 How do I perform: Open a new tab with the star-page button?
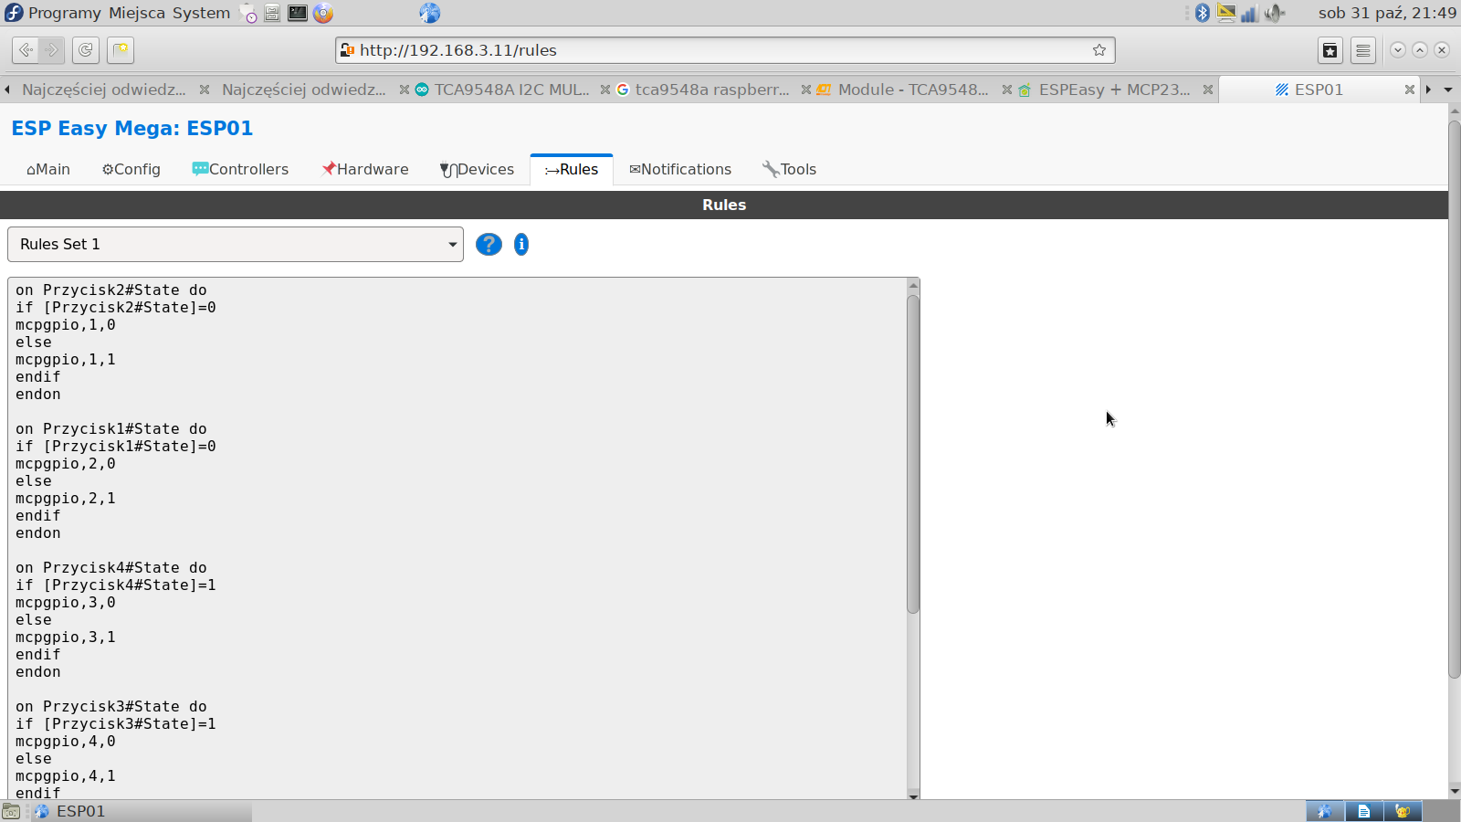point(121,50)
